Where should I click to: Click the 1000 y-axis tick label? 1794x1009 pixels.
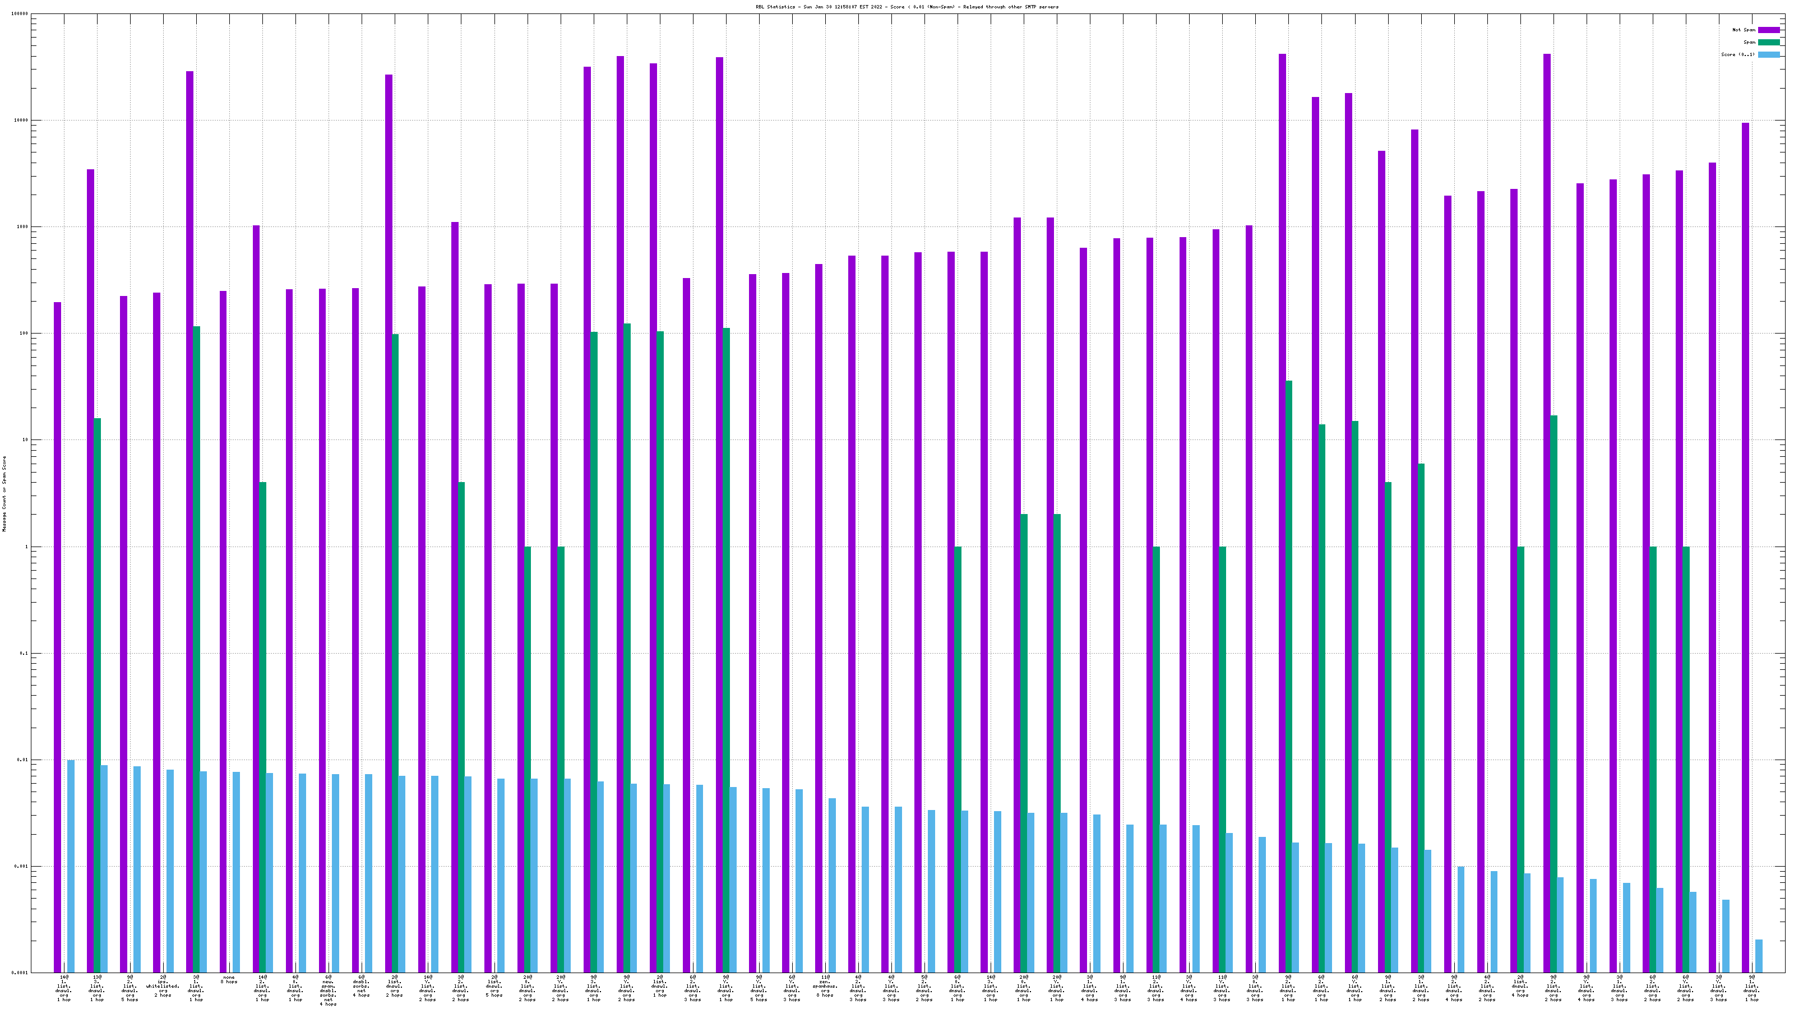tap(22, 227)
